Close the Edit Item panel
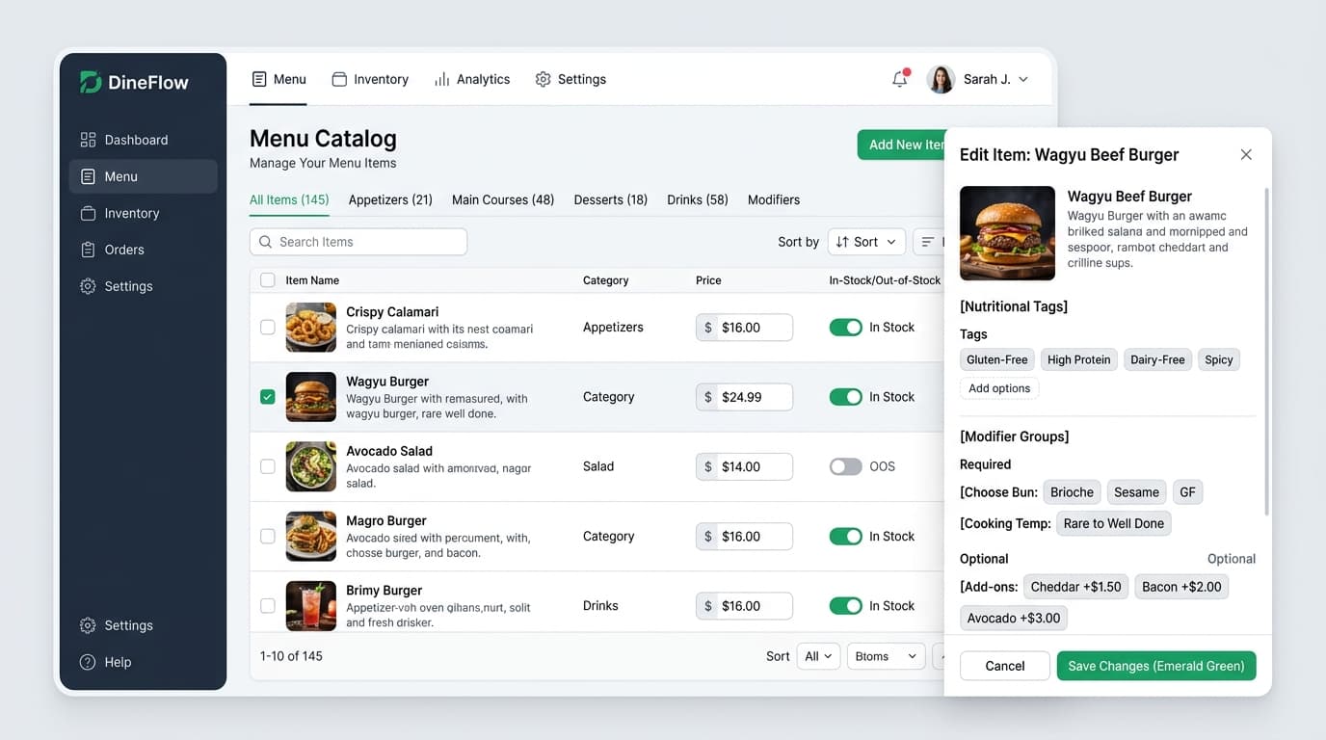 point(1246,154)
